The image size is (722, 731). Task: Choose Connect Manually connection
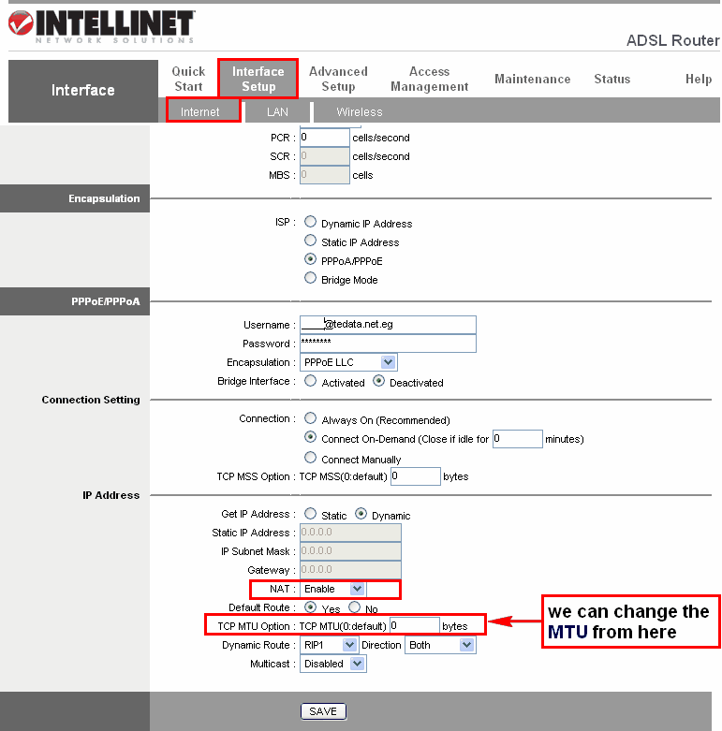point(310,458)
